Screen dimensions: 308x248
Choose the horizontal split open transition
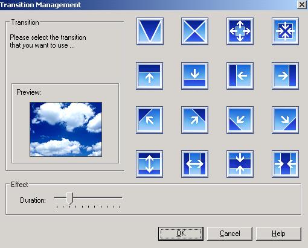tap(194, 164)
